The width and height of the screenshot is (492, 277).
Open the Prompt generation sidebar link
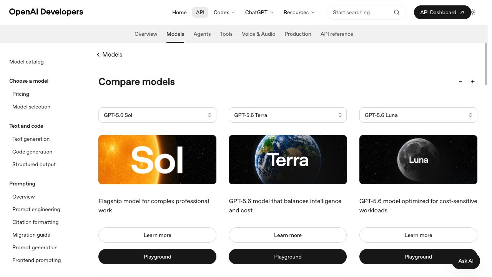[35, 247]
